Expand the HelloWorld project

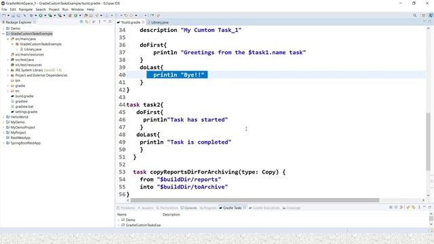pyautogui.click(x=3, y=117)
